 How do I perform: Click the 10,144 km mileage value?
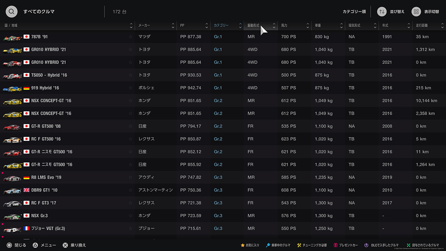426,101
